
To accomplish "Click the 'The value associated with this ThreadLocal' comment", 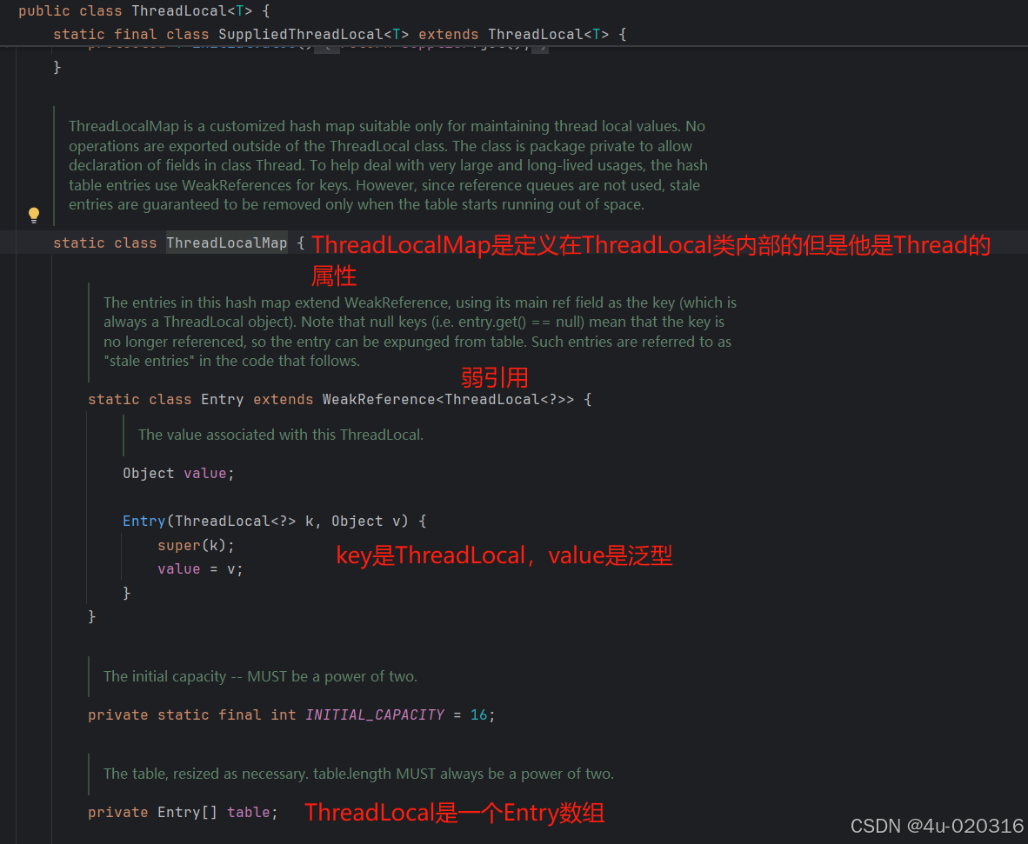I will [x=281, y=435].
